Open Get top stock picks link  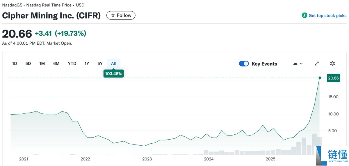point(327,15)
